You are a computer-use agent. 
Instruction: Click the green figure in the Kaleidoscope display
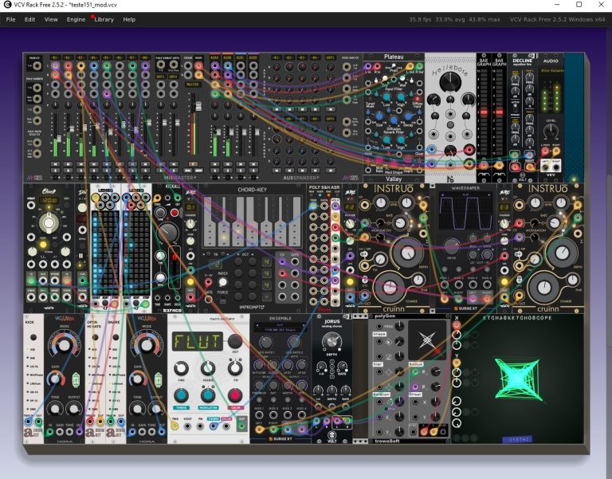(517, 379)
